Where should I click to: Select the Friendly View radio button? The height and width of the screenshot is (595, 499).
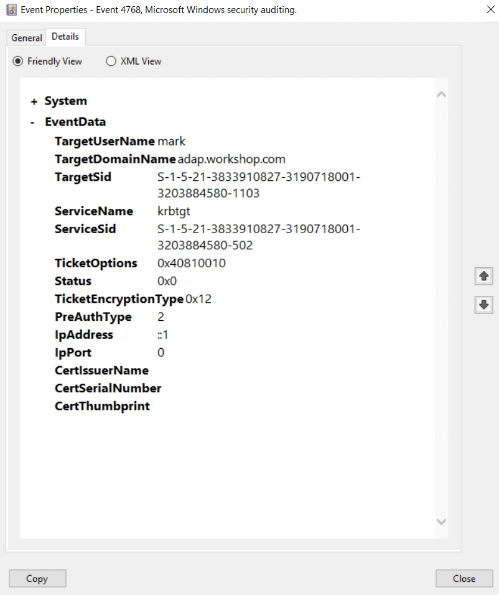tap(18, 61)
